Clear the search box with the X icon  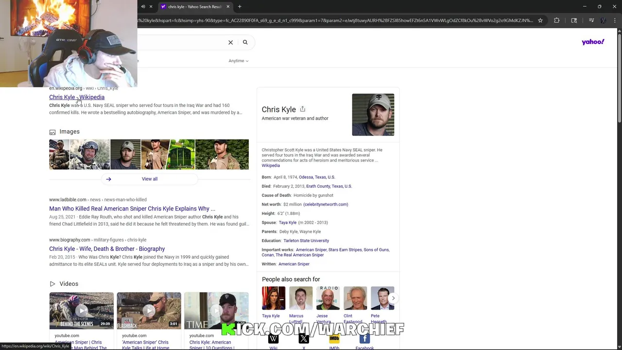click(x=231, y=42)
